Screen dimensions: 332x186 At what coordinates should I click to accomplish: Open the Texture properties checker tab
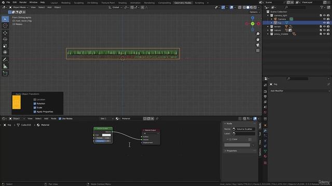[265, 163]
